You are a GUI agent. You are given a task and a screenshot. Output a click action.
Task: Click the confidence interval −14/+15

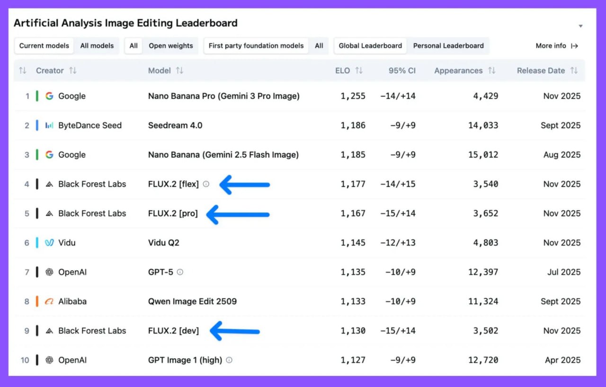[x=398, y=184]
